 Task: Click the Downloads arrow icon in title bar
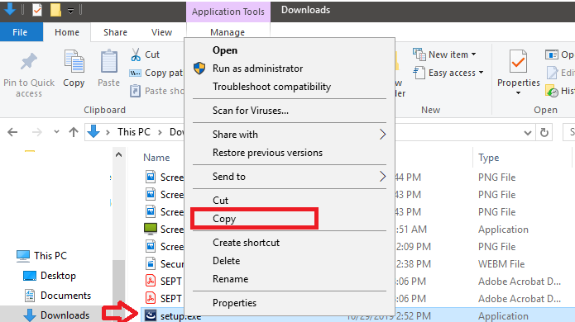tap(10, 9)
